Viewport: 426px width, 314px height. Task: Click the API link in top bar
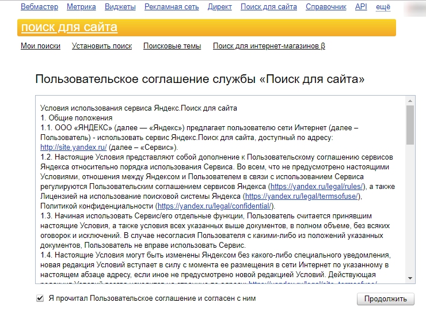pos(361,7)
